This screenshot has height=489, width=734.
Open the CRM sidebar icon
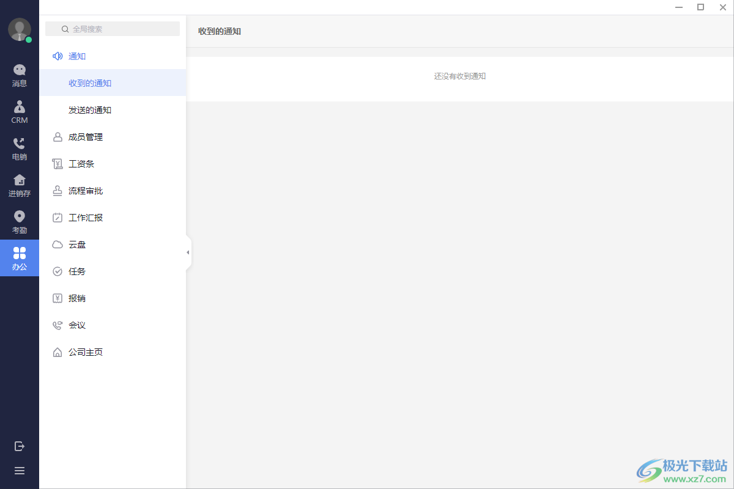click(x=20, y=112)
